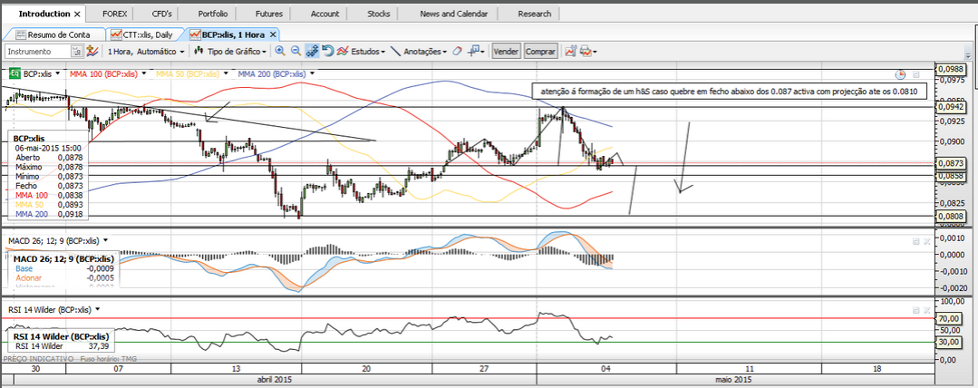The image size is (978, 388).
Task: Click the Comprar button
Action: pos(540,52)
